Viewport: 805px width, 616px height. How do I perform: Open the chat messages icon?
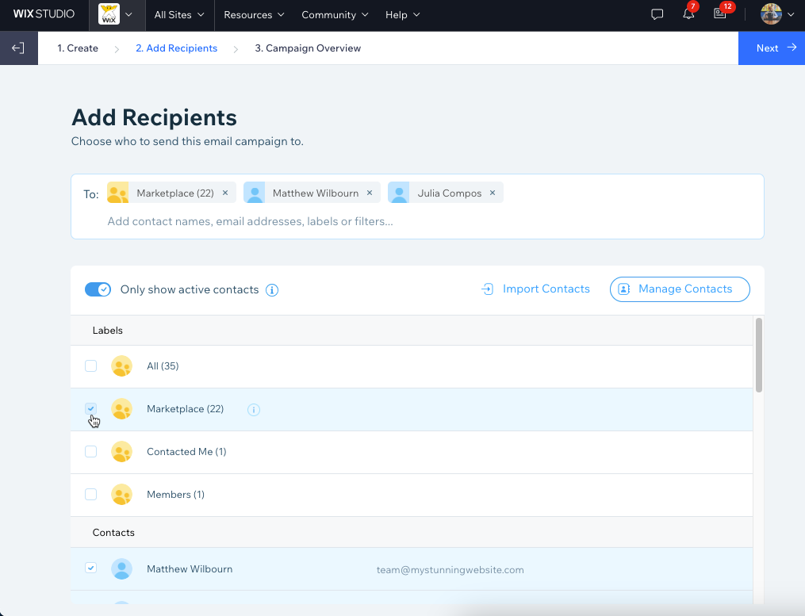coord(657,15)
